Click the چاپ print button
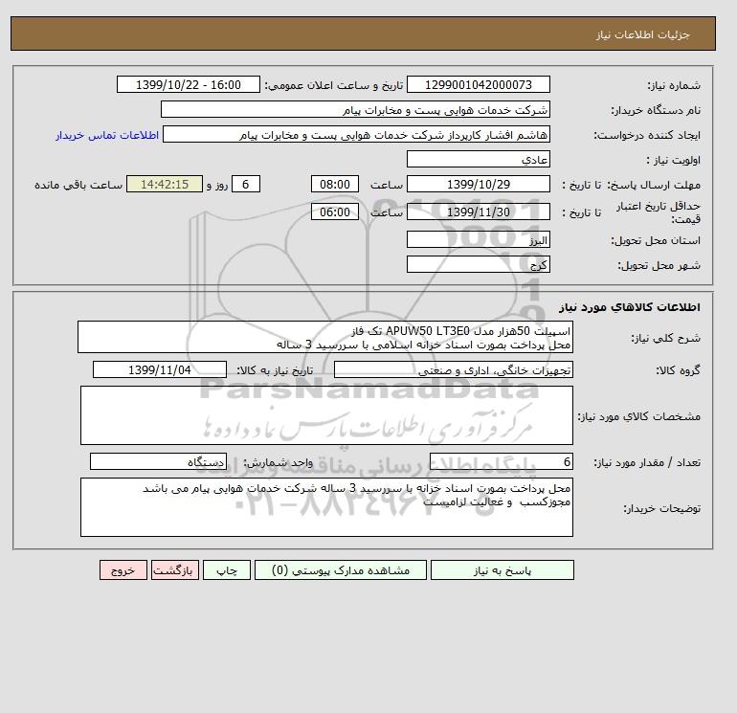Screen dimensions: 737x713 pos(227,570)
